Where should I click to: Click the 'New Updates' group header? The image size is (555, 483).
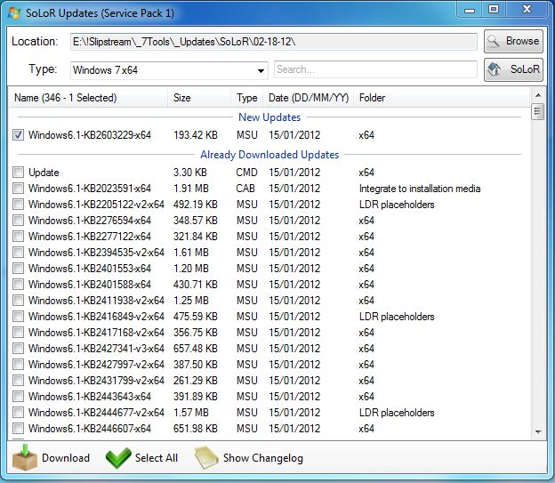pyautogui.click(x=269, y=117)
